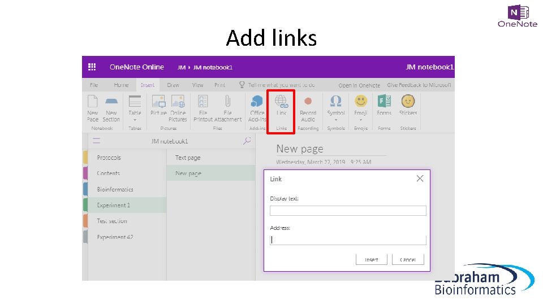Open the app launcher waffle icon
The image size is (543, 305).
coord(92,67)
